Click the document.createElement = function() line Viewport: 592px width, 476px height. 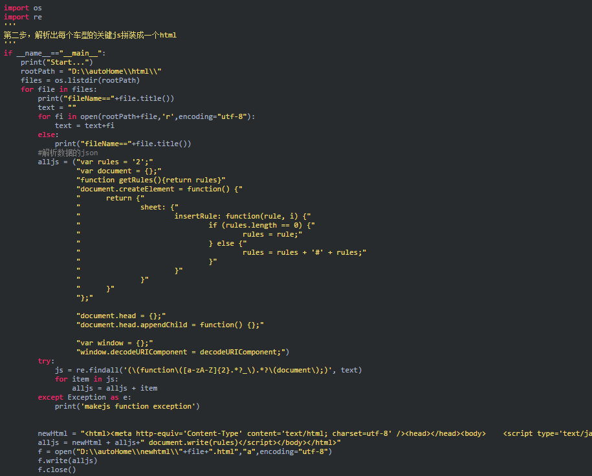coord(159,189)
